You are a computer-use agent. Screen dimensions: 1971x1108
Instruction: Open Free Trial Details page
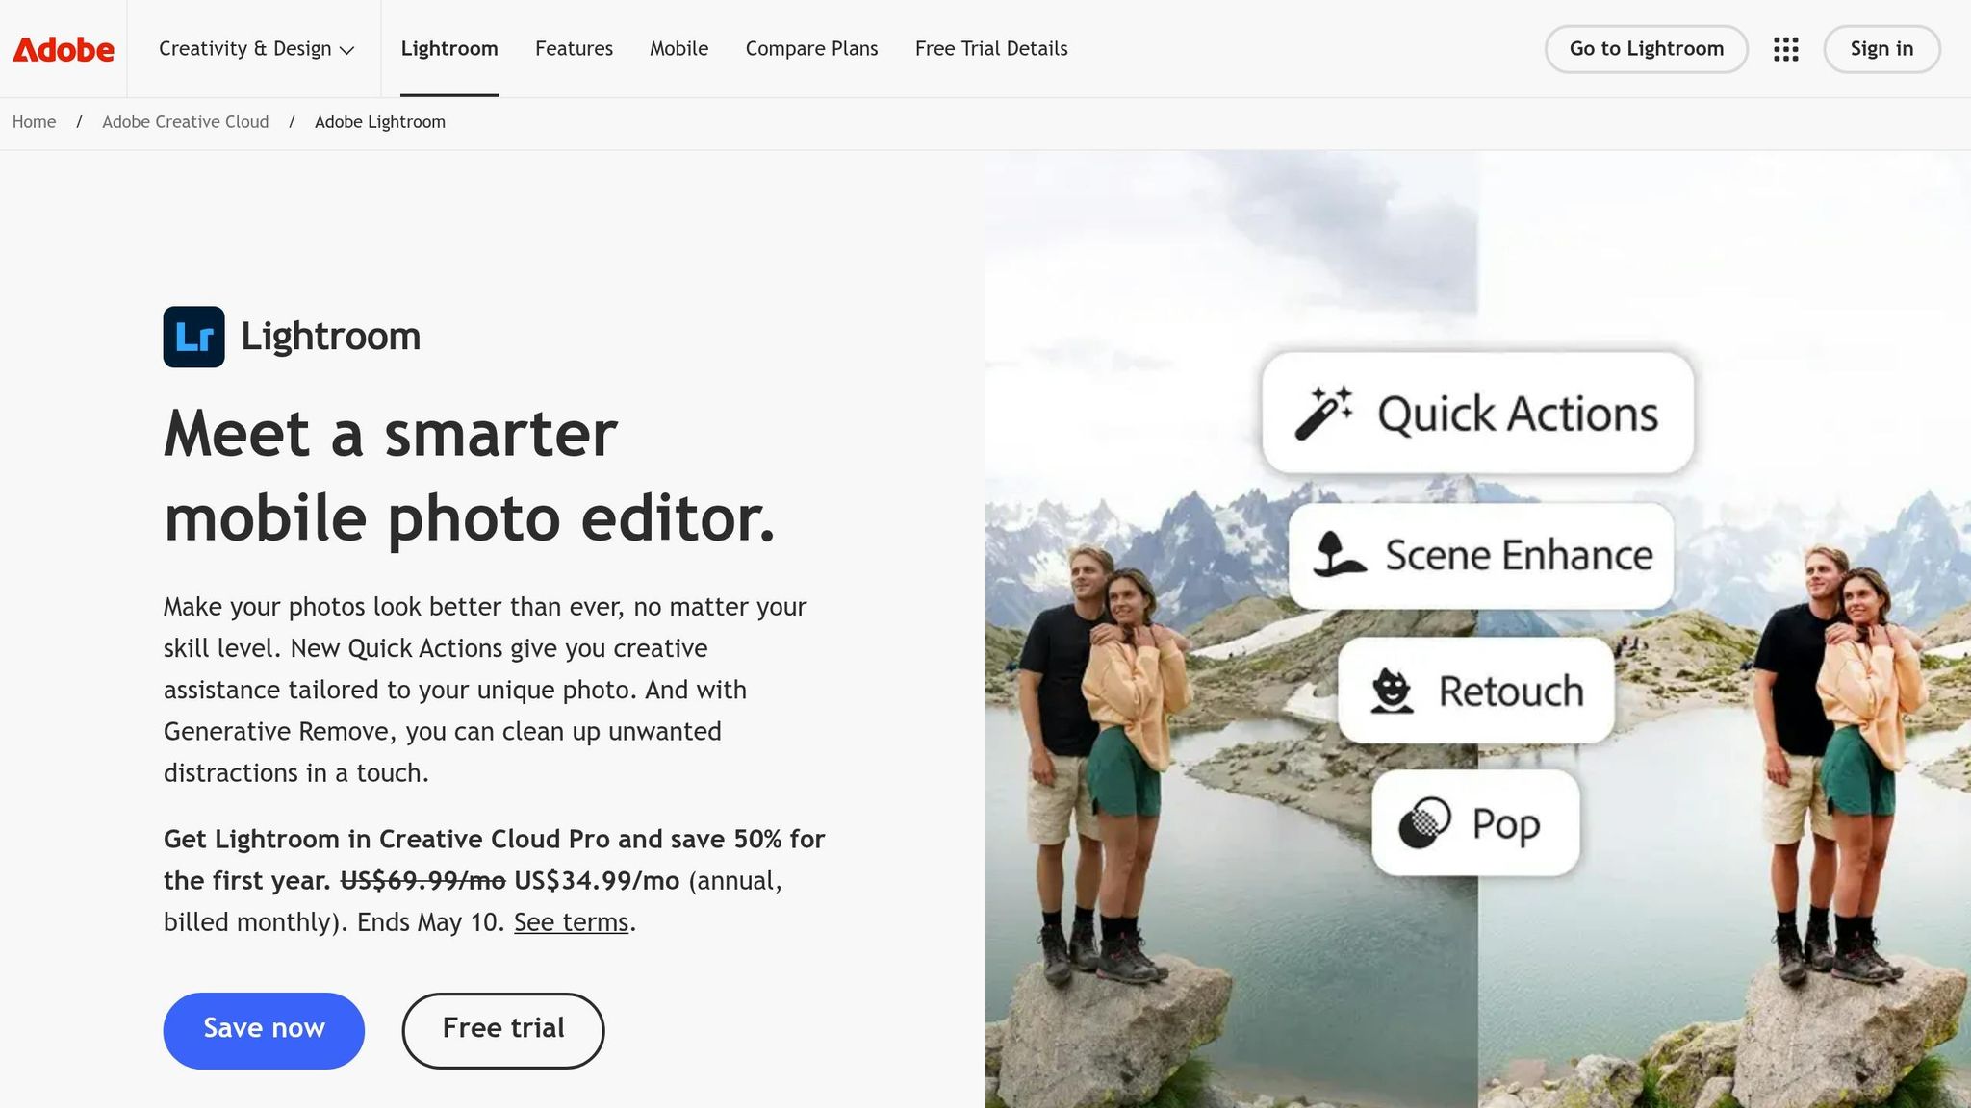pos(991,49)
